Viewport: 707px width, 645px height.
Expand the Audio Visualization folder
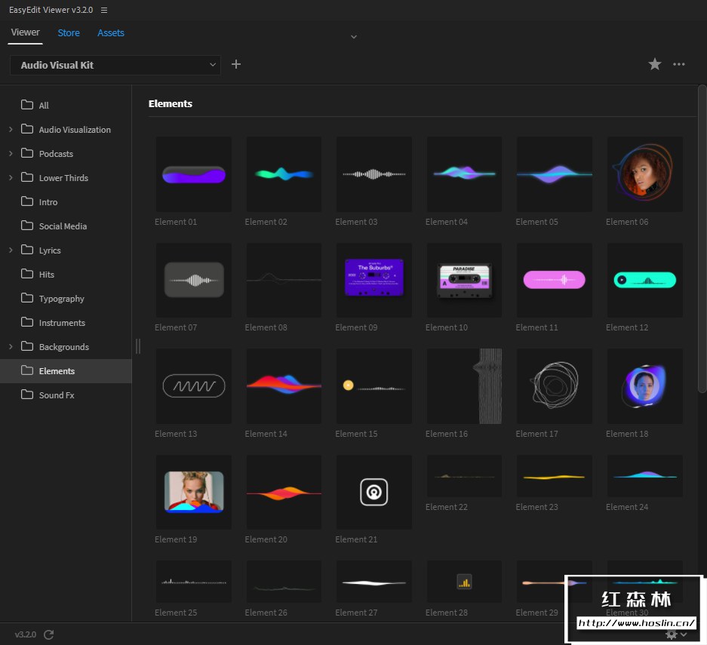11,129
